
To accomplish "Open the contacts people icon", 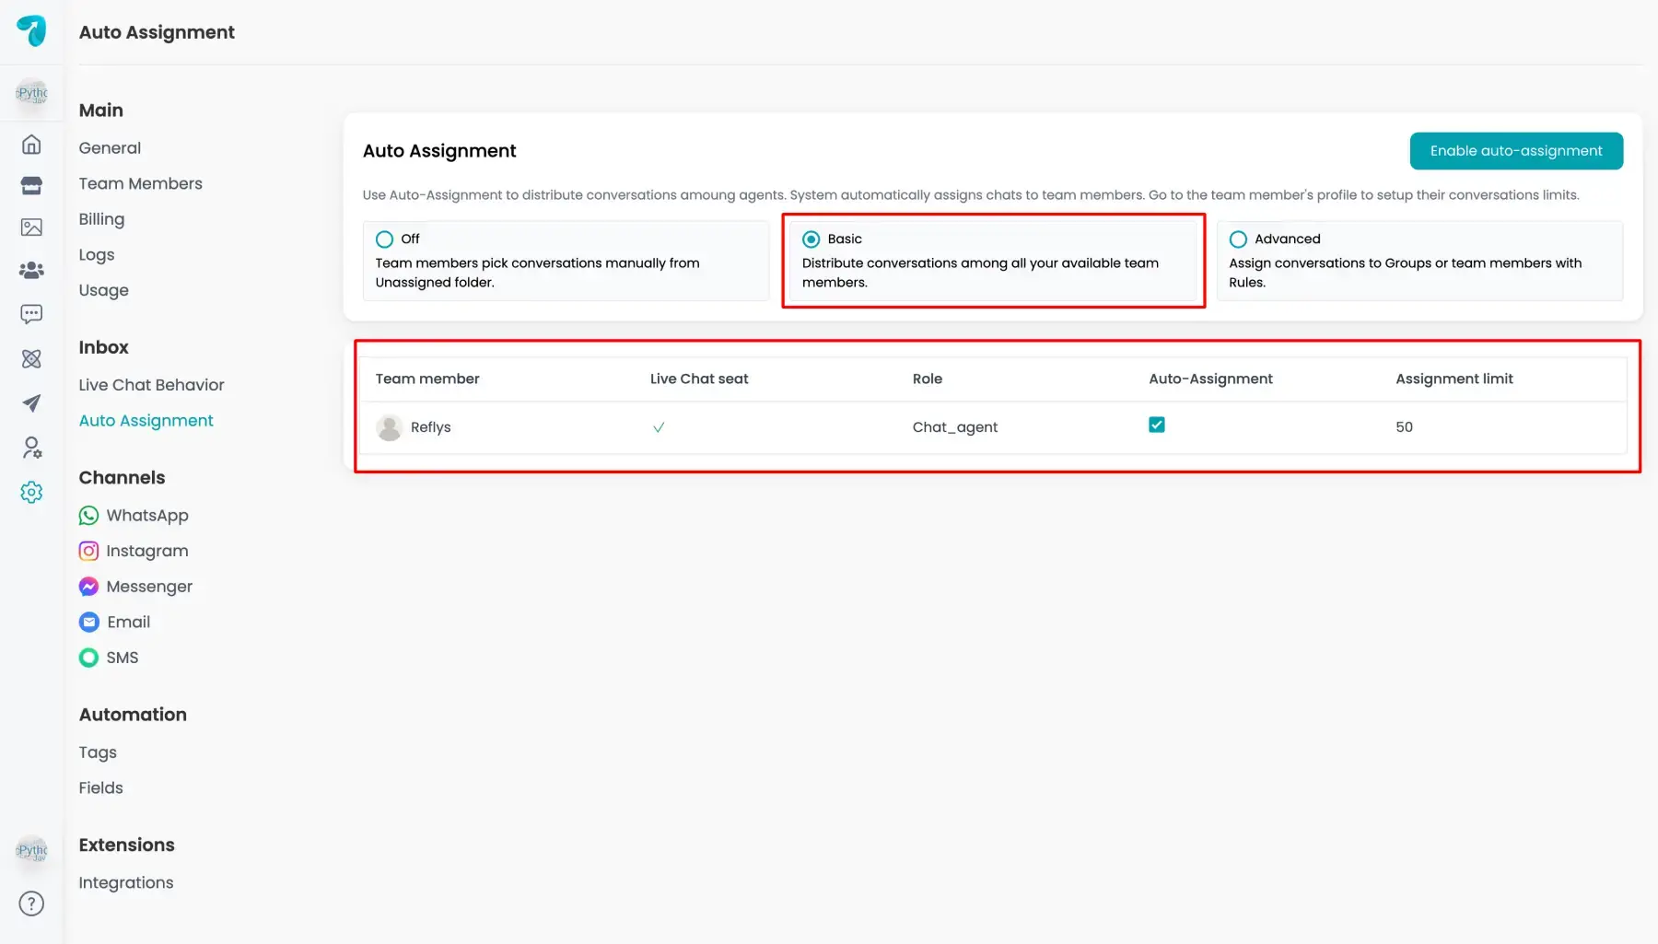I will (31, 270).
